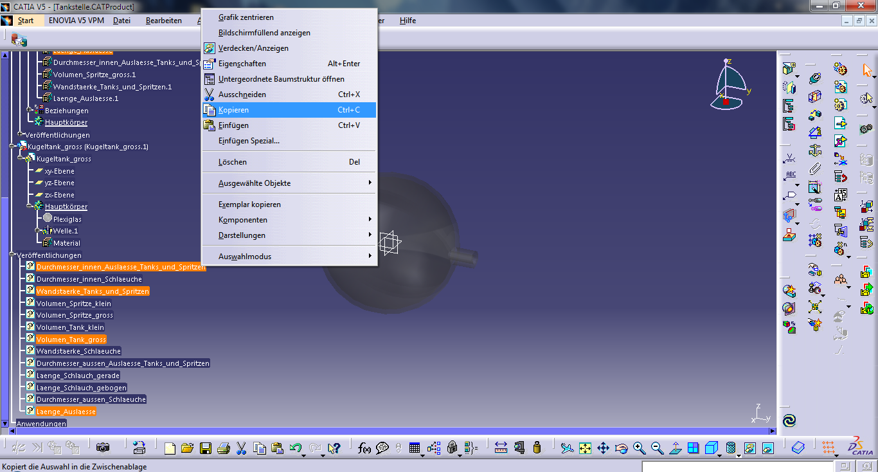Open the Undo history dropdown arrow
878x472 pixels.
303,456
